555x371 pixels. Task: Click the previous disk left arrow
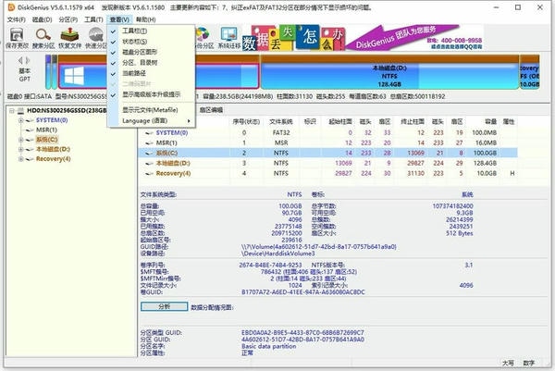pos(20,60)
